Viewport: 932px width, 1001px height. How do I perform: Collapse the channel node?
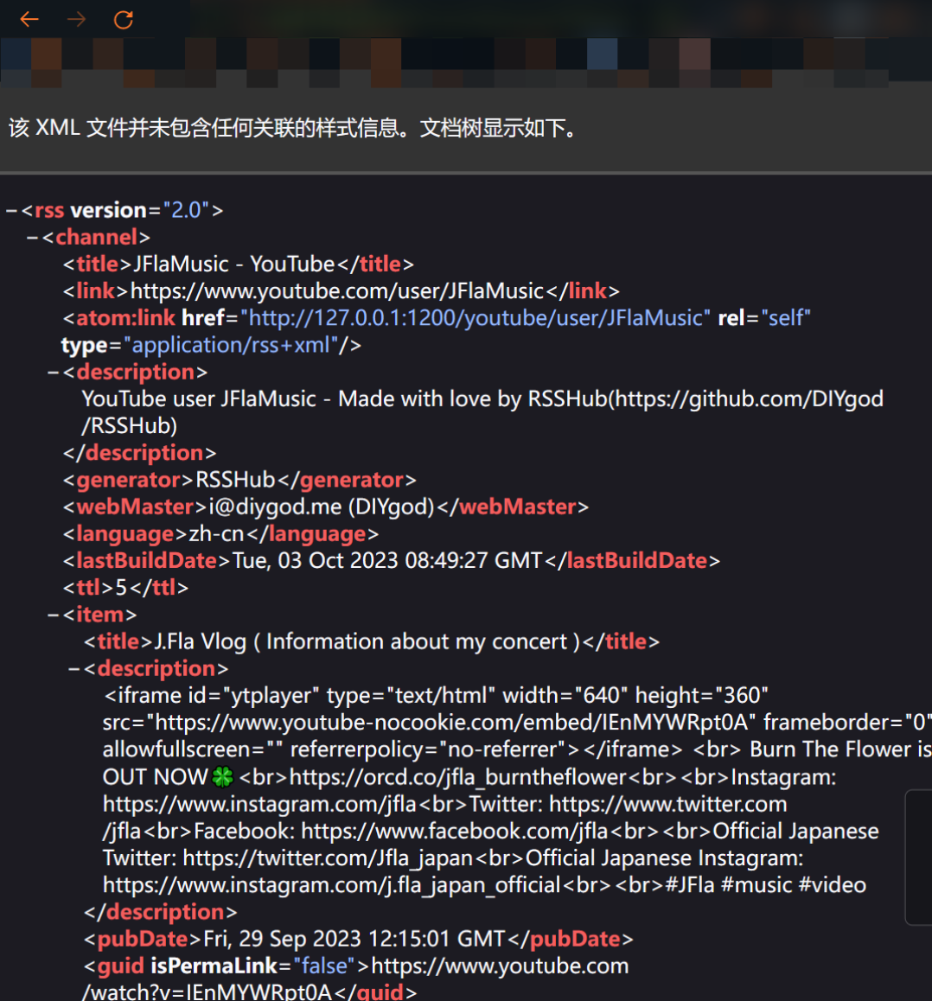[33, 238]
